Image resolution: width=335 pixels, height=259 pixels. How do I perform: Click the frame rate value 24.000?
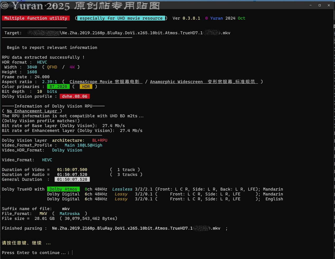42,77
